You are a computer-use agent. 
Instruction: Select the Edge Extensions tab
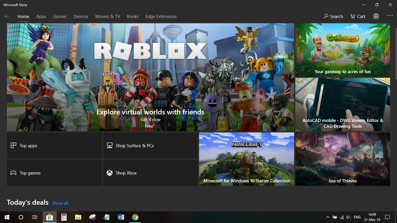click(161, 17)
